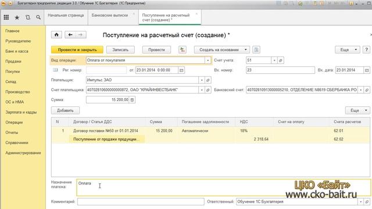Click Автоматически debt repayment cell
Image resolution: width=372 pixels, height=209 pixels.
[206, 131]
